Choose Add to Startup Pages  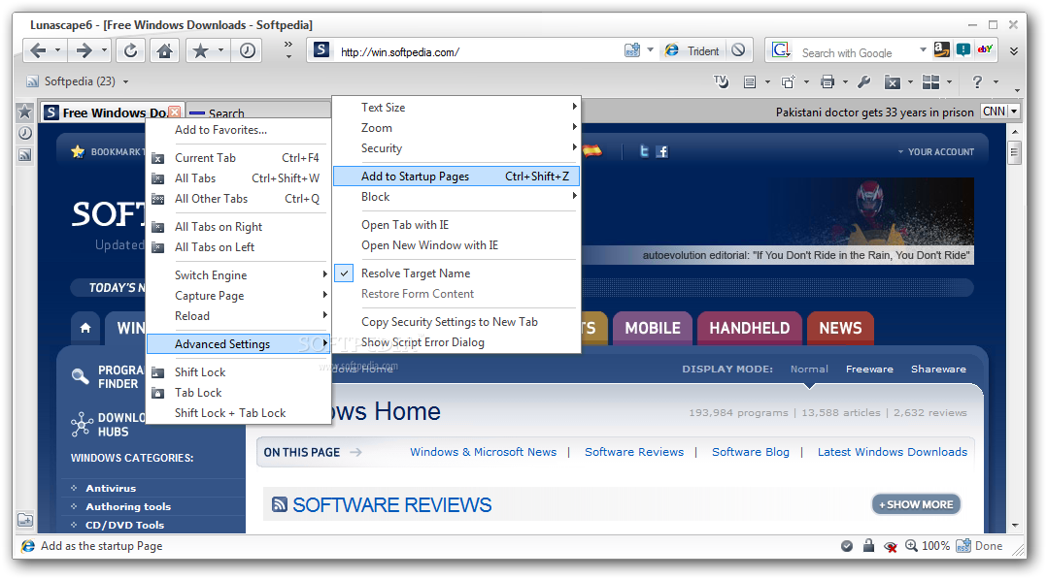tap(456, 177)
